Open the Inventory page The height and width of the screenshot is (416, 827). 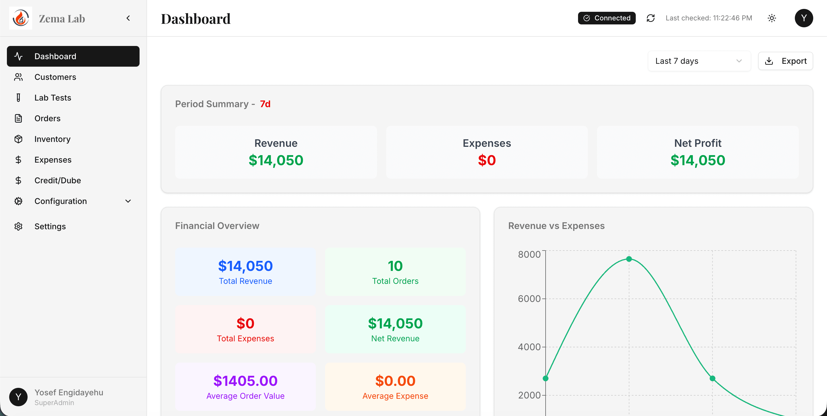73,139
